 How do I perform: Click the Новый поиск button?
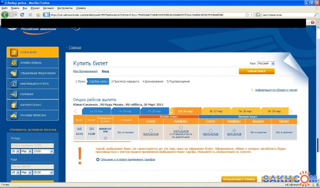coord(256,71)
